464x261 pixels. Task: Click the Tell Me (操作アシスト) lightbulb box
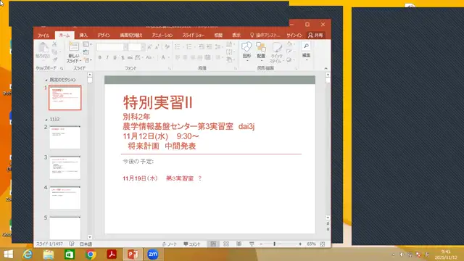265,36
